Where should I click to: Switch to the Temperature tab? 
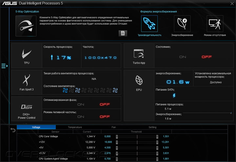tap(75, 127)
